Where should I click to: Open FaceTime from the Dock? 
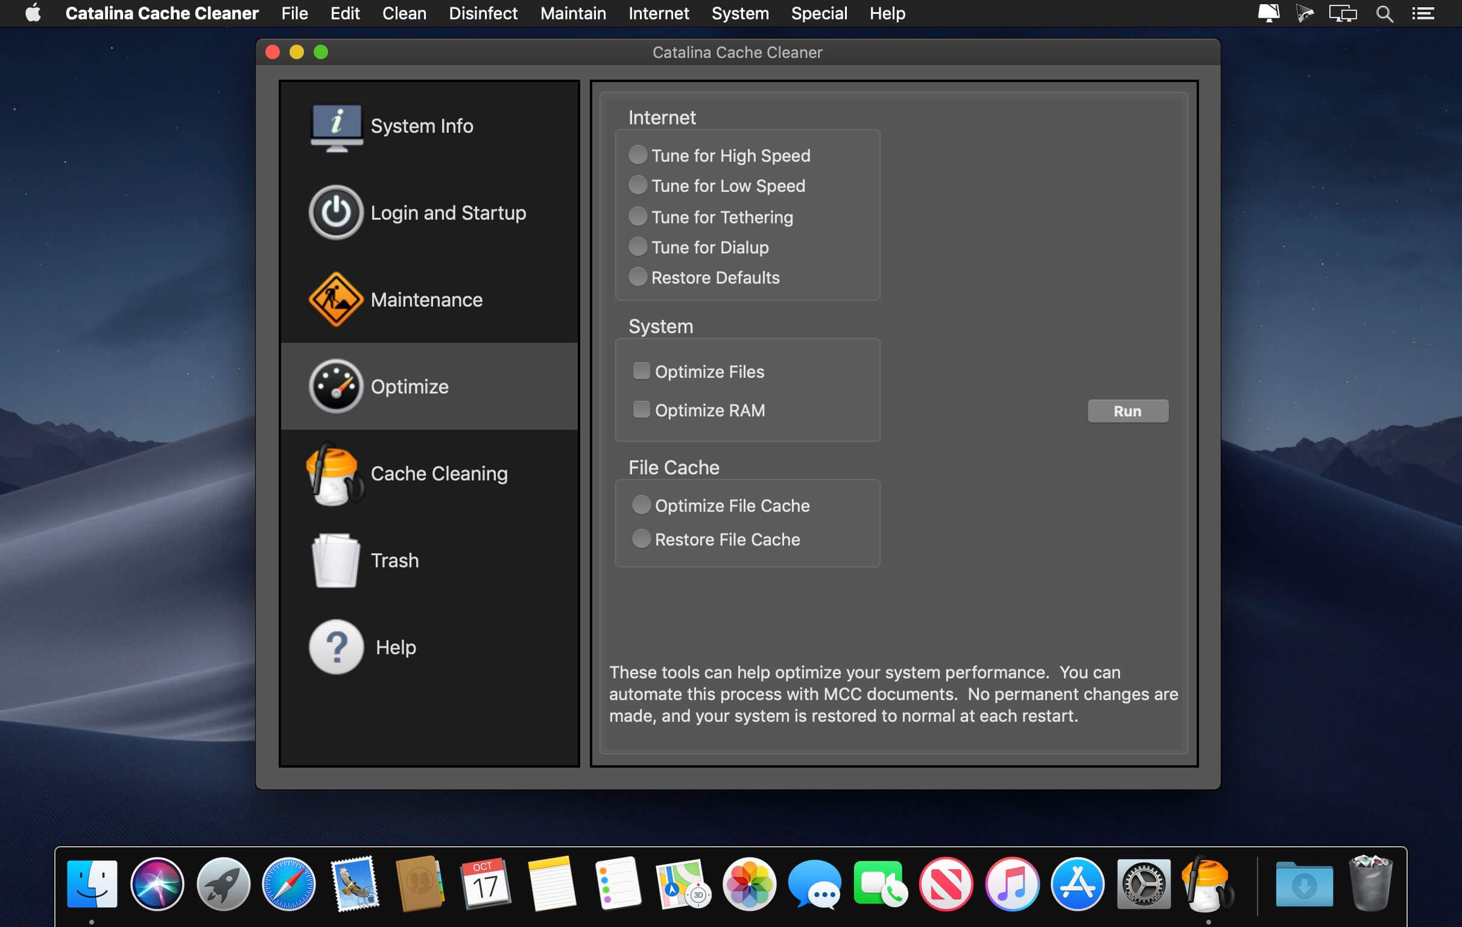click(881, 884)
